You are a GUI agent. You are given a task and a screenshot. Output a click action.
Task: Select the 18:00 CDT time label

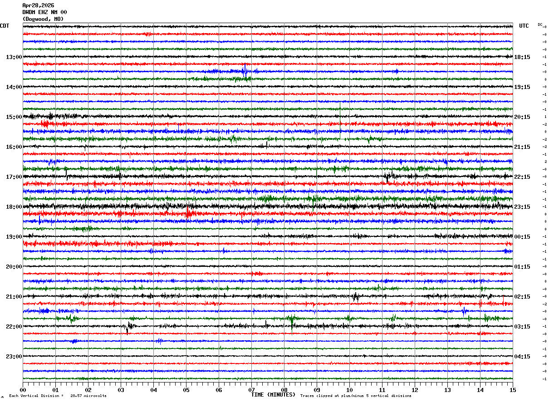(x=14, y=207)
